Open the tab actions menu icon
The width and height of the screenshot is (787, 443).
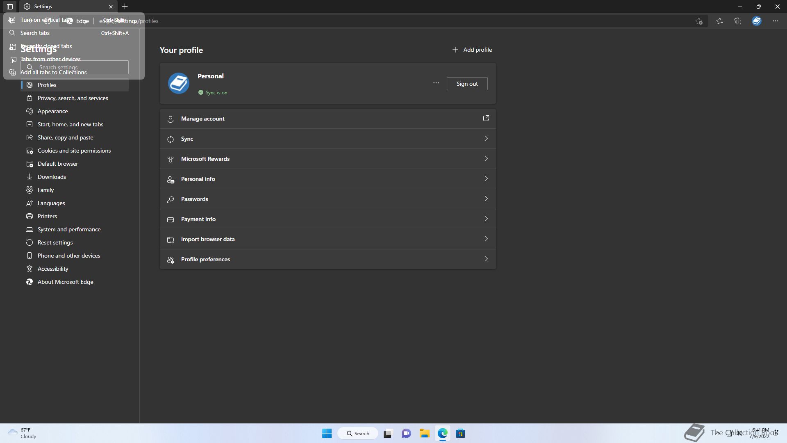click(10, 7)
